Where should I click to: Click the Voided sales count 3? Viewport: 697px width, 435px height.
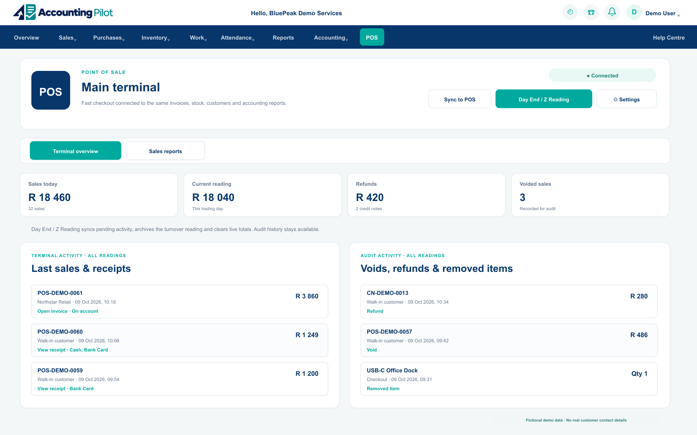pyautogui.click(x=522, y=197)
